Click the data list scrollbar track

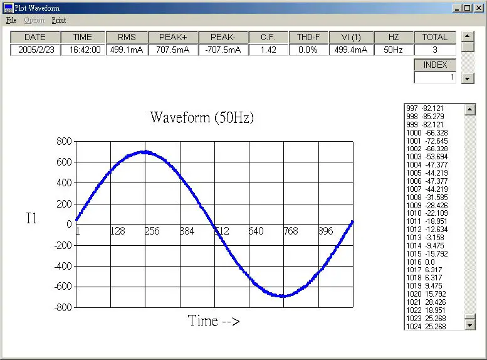469,214
